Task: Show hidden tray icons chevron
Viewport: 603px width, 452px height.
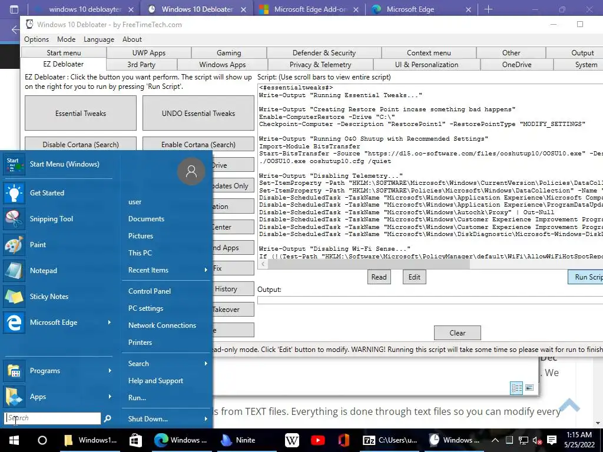Action: tap(495, 440)
